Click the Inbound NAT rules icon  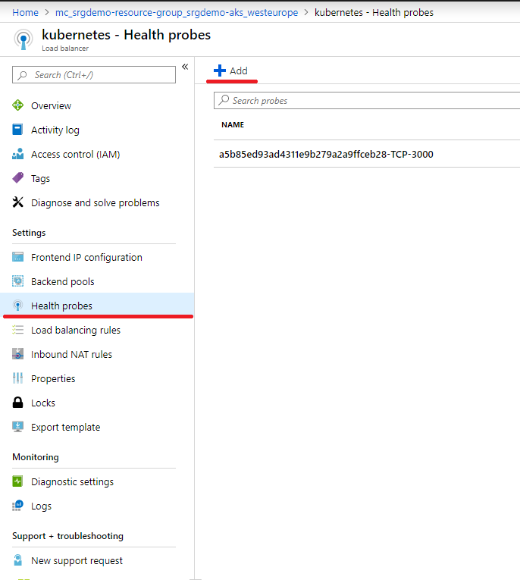tap(17, 354)
